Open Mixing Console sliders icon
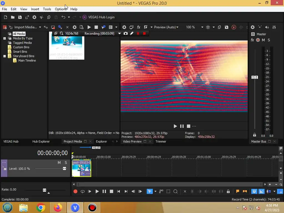Image resolution: width=284 pixels, height=213 pixels. [274, 27]
